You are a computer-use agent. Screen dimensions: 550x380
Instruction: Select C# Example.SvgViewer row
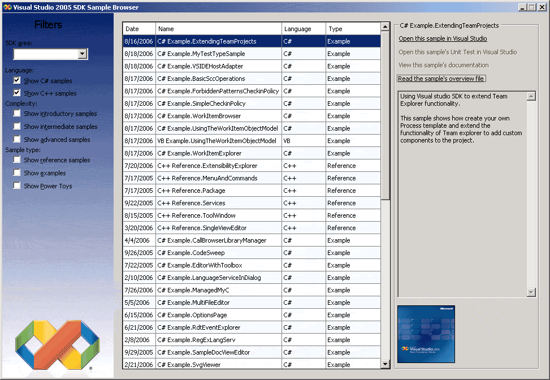coord(252,364)
